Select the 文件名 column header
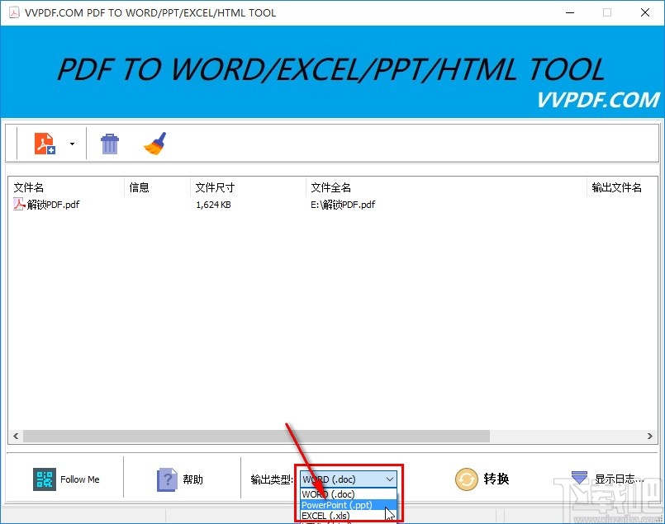The image size is (665, 524). click(x=27, y=186)
